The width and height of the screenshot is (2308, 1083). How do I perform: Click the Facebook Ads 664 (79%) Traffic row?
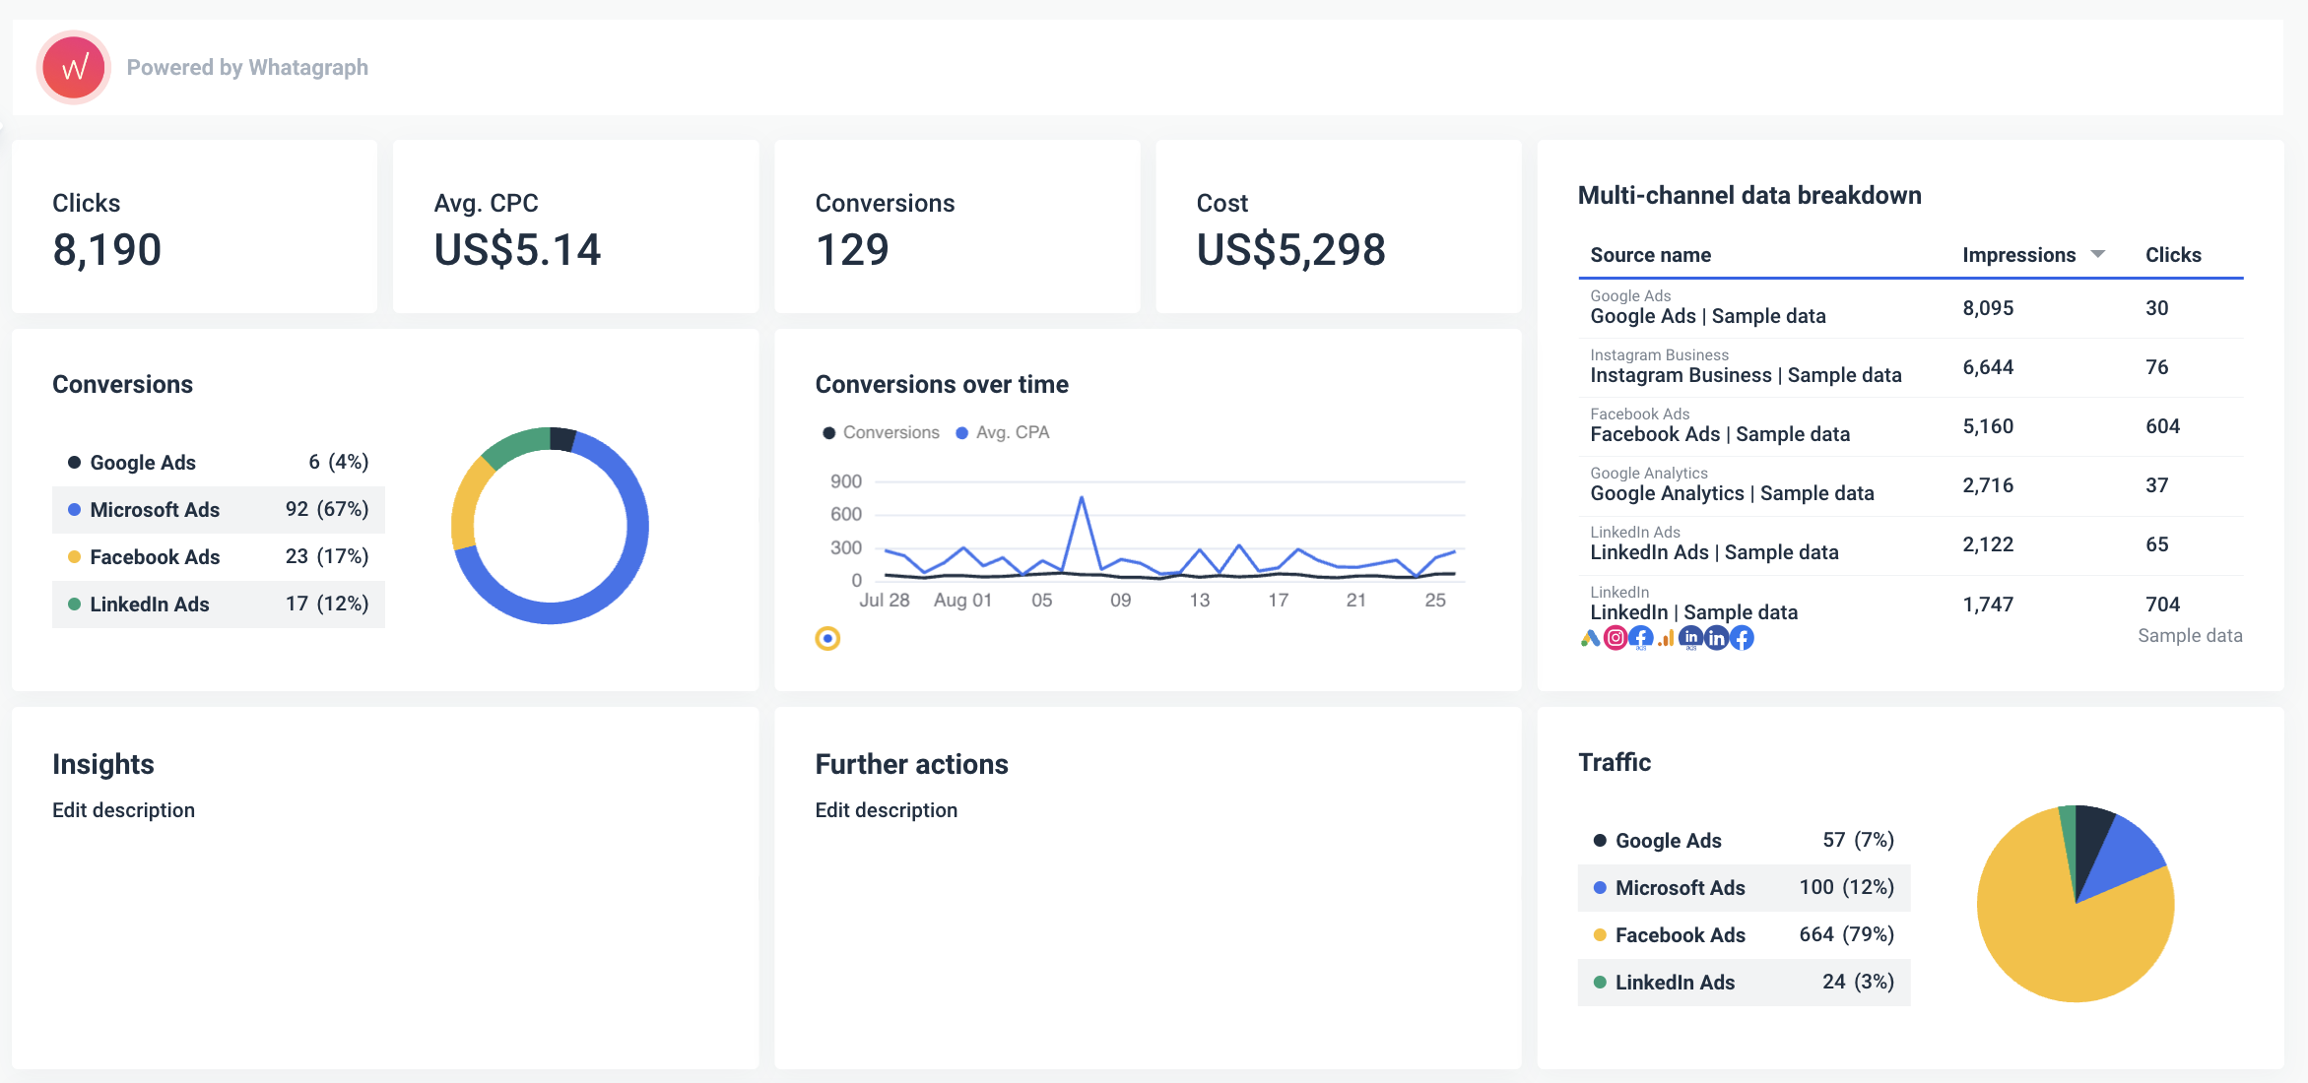(x=1744, y=935)
